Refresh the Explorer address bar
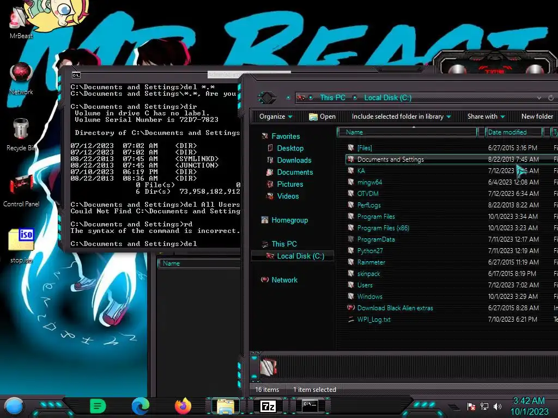The height and width of the screenshot is (418, 558). pyautogui.click(x=551, y=98)
